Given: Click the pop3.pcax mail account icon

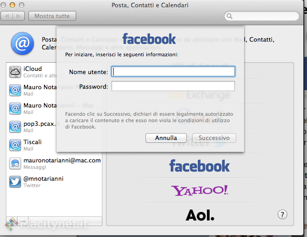Looking at the screenshot, I should pyautogui.click(x=15, y=127).
